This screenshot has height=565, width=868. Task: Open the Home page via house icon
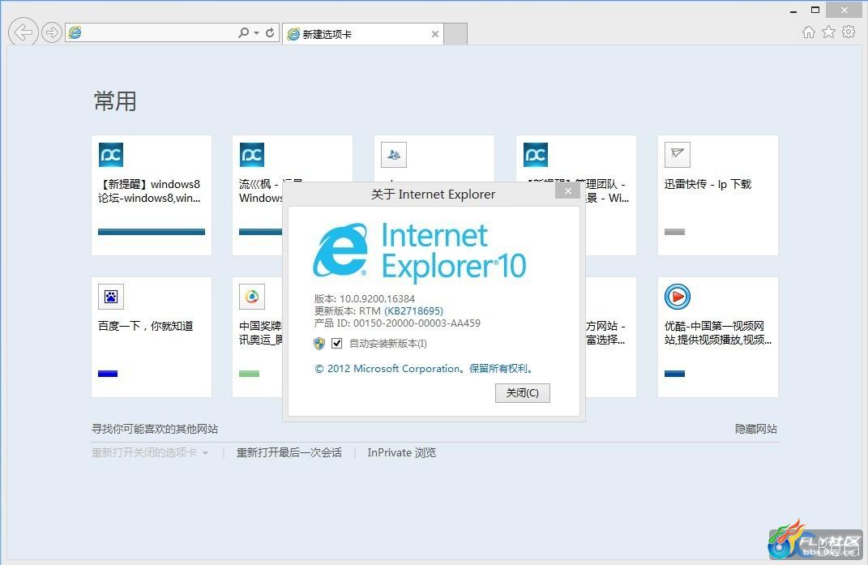click(809, 32)
